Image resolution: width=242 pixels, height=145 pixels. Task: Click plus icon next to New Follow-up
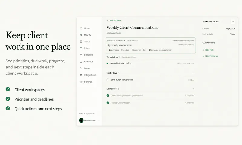(203, 56)
